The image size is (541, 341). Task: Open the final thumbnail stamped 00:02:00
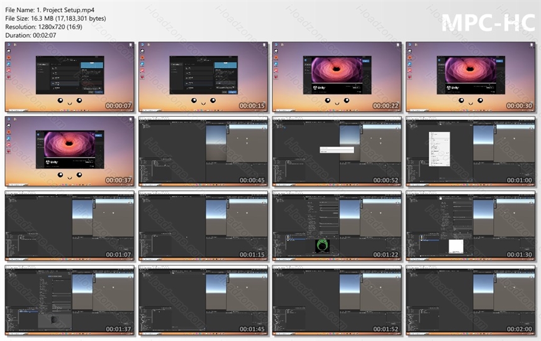(x=471, y=300)
